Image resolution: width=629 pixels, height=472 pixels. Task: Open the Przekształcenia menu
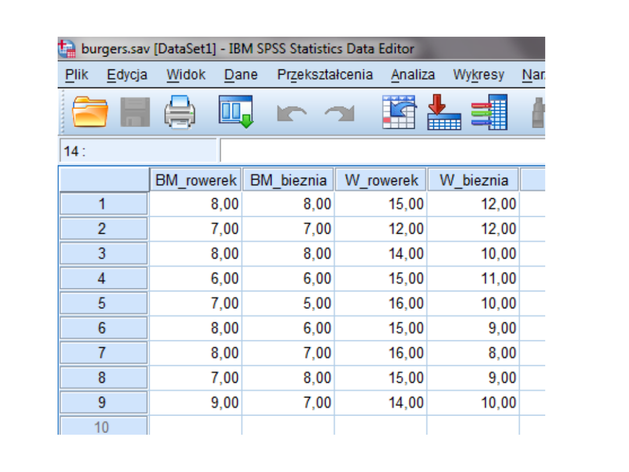pos(324,75)
